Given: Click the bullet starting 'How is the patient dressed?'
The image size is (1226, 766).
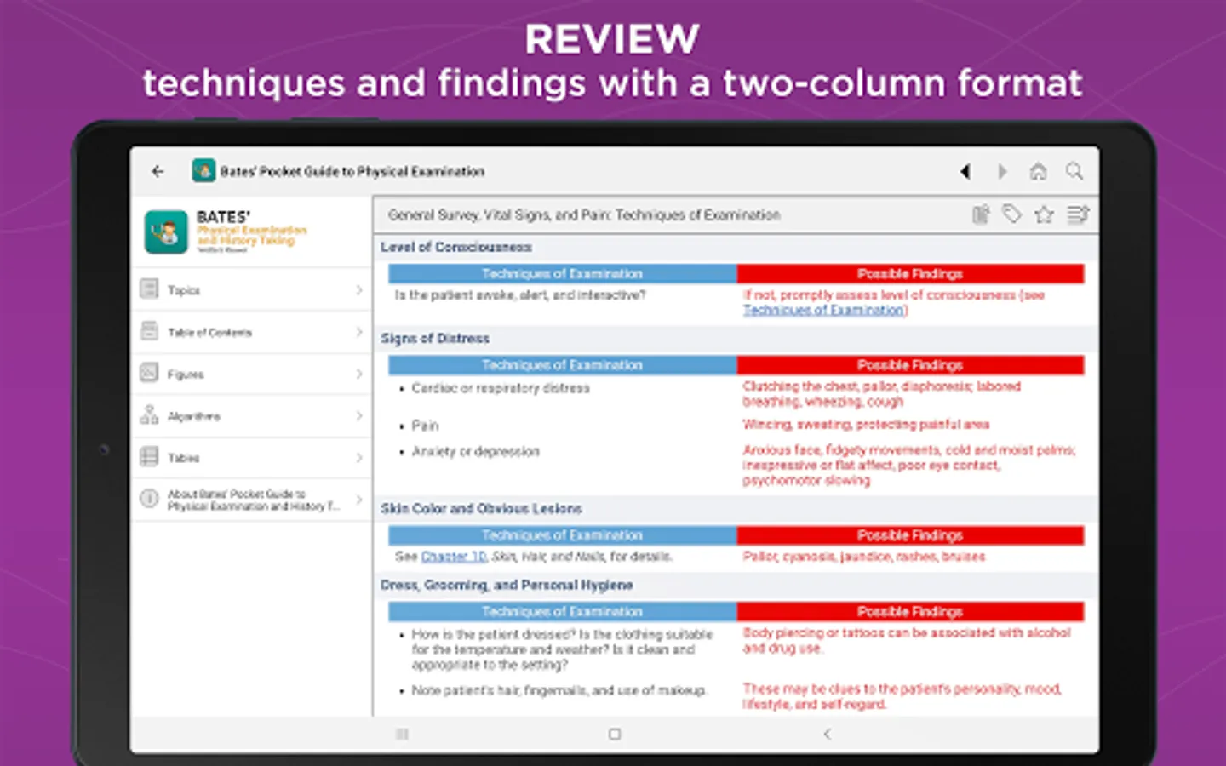Looking at the screenshot, I should [x=562, y=649].
